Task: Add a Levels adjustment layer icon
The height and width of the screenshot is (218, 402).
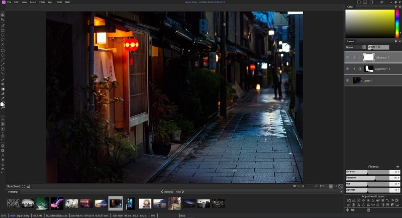Action: pos(354,200)
